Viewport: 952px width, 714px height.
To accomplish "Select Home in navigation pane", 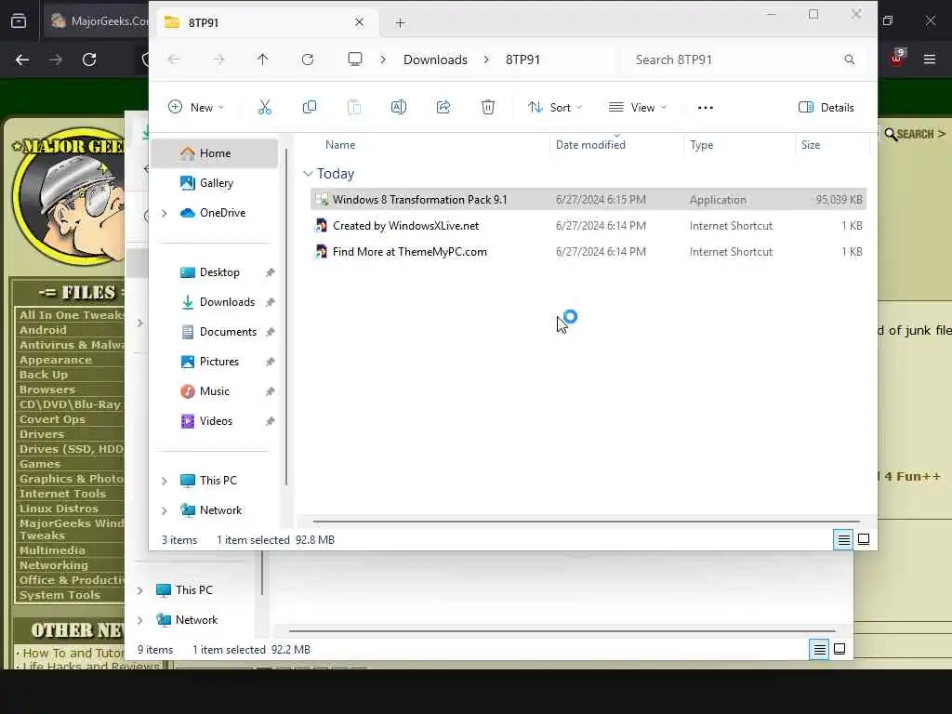I will coord(214,153).
